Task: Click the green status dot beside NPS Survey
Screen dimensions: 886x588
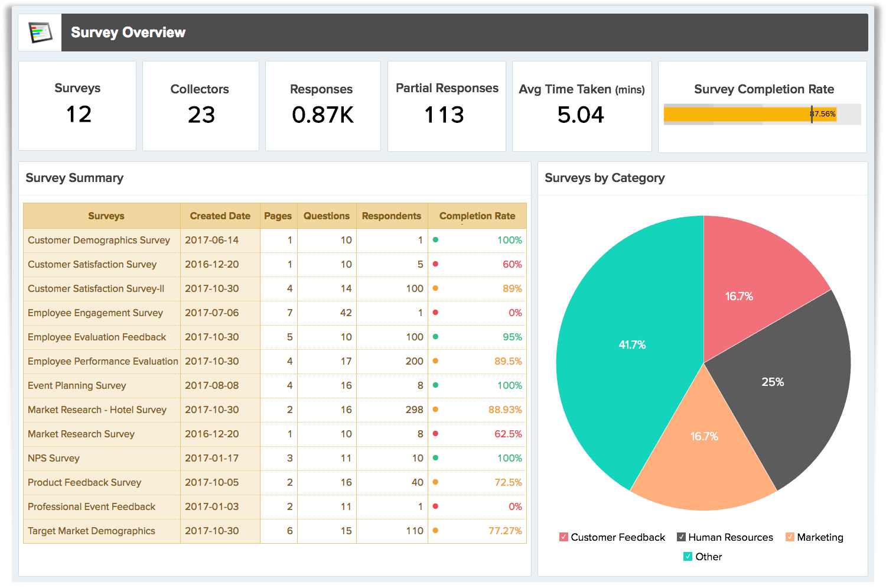Action: pos(435,458)
